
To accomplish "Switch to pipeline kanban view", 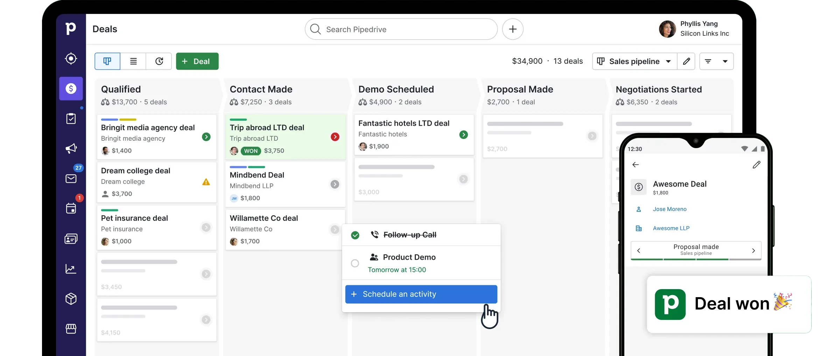I will (x=107, y=61).
